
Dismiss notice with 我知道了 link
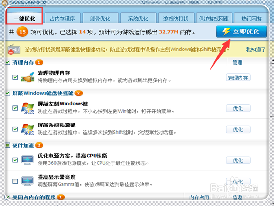[x=256, y=49]
